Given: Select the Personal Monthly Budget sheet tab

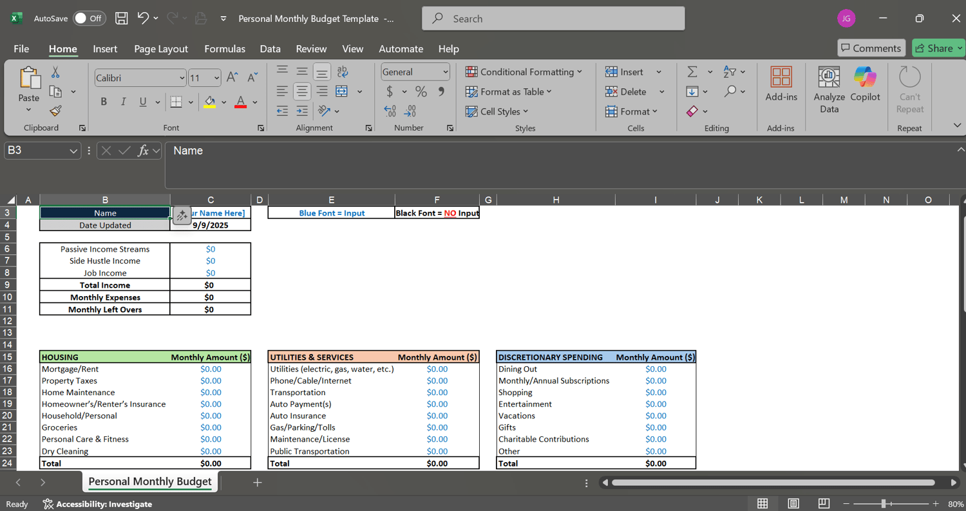Looking at the screenshot, I should coord(149,481).
